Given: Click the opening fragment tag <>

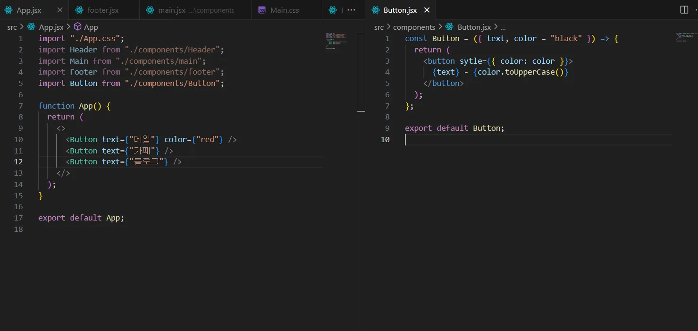Looking at the screenshot, I should pos(61,128).
